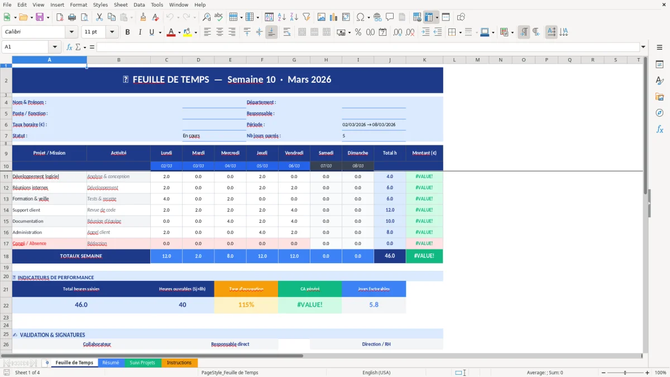Open the font color dropdown arrow

pos(179,32)
